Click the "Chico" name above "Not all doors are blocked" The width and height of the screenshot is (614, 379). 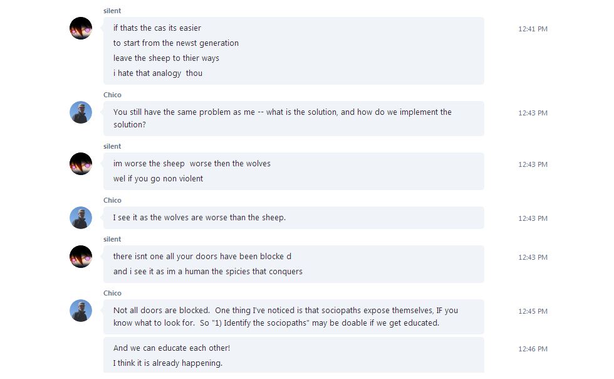click(x=112, y=293)
